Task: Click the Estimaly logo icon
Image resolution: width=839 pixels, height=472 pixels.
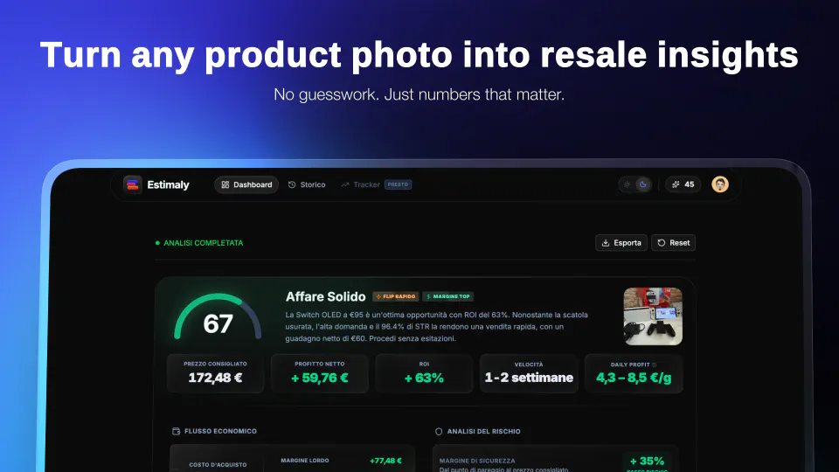Action: click(132, 184)
